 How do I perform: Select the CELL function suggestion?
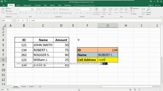104,64
